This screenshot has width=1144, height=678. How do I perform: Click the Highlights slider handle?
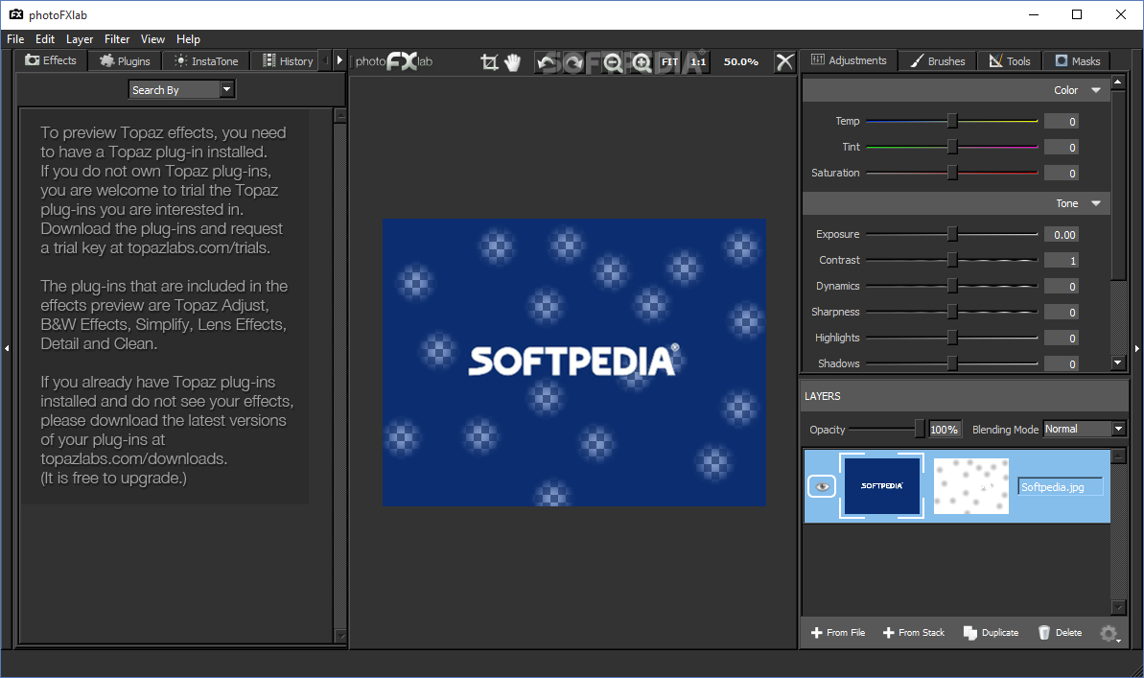click(x=952, y=338)
